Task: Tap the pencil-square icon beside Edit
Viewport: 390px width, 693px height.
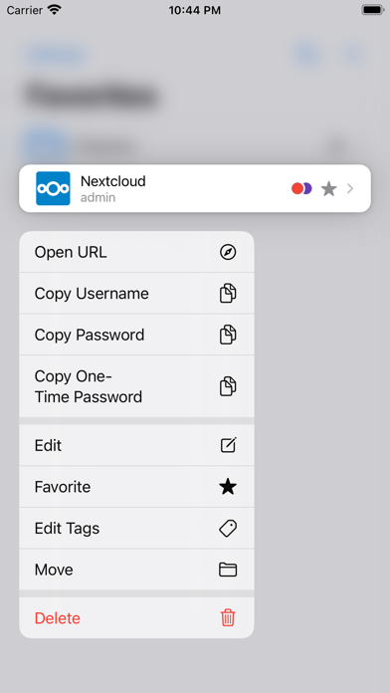Action: tap(229, 445)
